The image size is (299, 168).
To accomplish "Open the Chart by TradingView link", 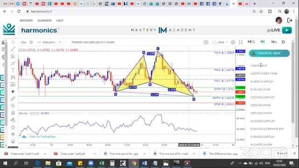I will 43,137.
